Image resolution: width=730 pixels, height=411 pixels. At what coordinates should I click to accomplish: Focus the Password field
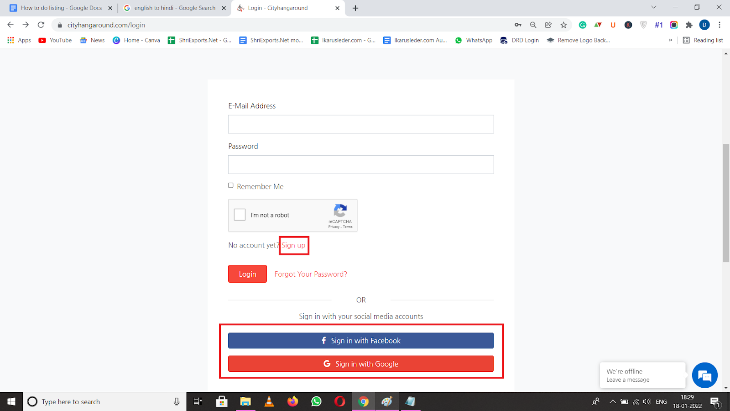(x=361, y=164)
